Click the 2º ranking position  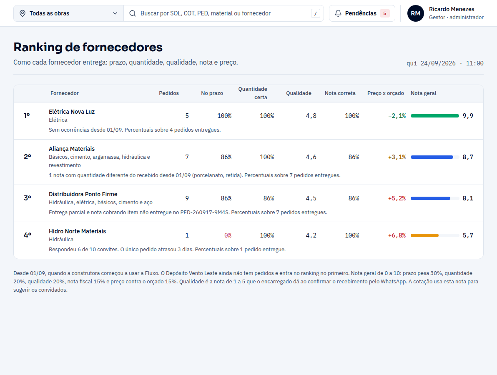[x=28, y=157]
